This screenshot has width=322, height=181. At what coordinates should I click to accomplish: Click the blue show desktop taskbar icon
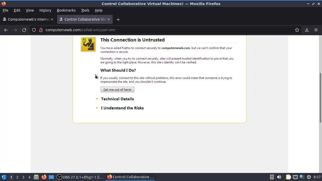pyautogui.click(x=51, y=177)
